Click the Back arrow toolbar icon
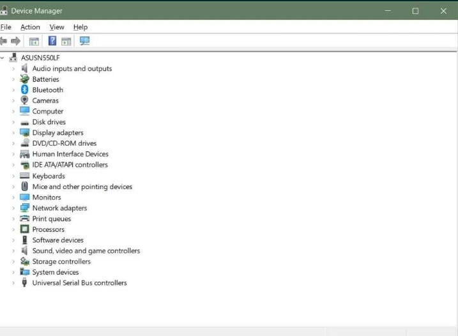The image size is (458, 336). (x=3, y=41)
